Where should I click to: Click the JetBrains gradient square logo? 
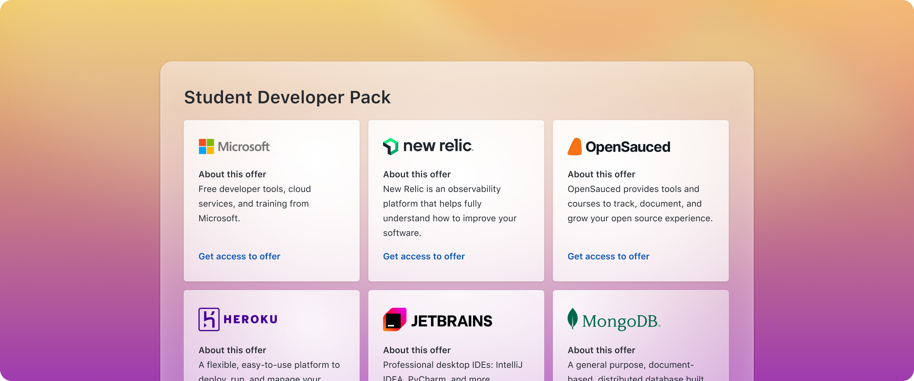pos(395,319)
